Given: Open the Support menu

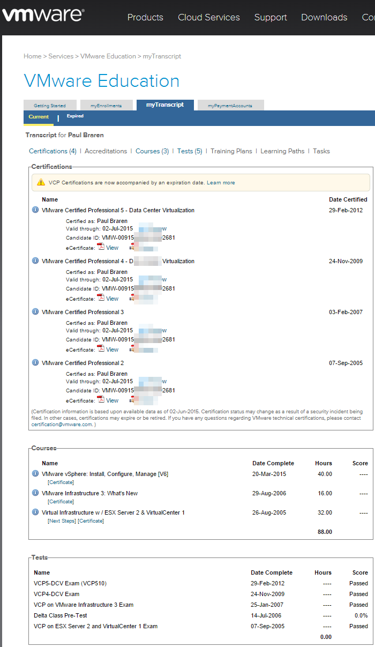Looking at the screenshot, I should point(271,17).
